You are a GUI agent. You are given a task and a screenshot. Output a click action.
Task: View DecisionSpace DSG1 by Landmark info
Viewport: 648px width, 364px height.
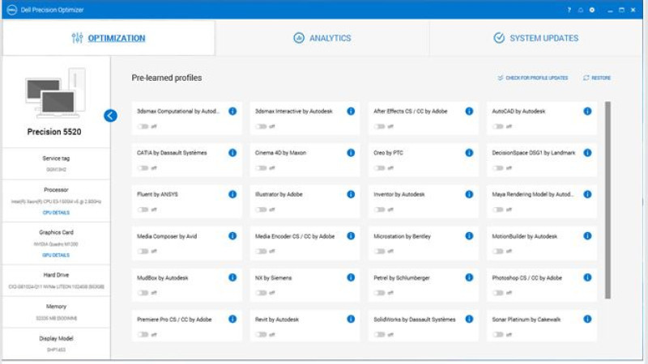coord(587,153)
